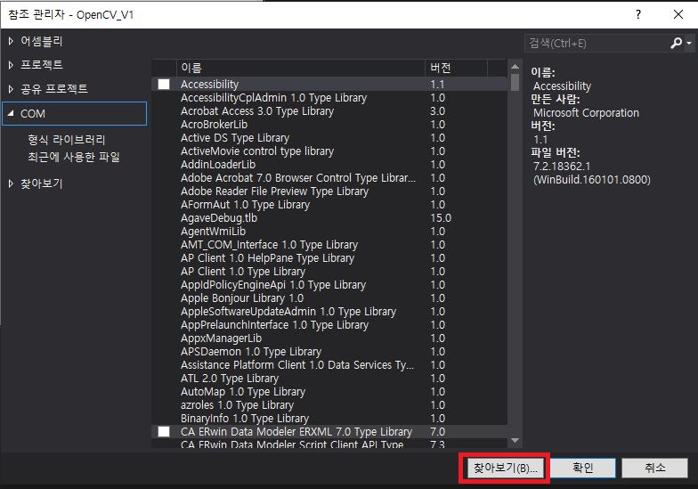
Task: Select Adobe Acrobat 7.0 Browser Control entry
Action: 329,178
